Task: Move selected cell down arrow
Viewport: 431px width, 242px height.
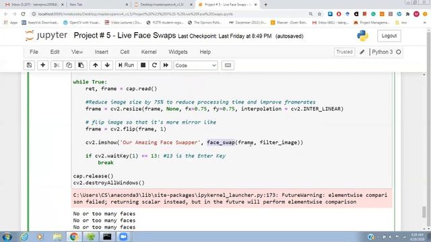Action: (x=107, y=65)
